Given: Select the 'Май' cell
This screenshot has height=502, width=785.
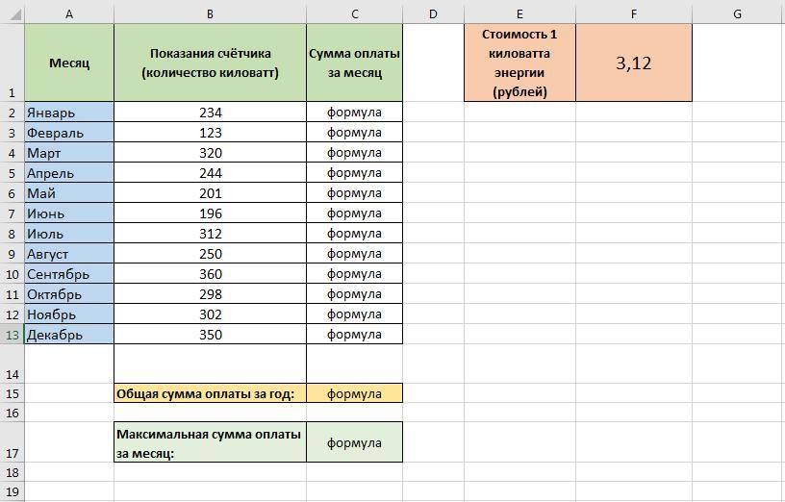Looking at the screenshot, I should pos(69,193).
